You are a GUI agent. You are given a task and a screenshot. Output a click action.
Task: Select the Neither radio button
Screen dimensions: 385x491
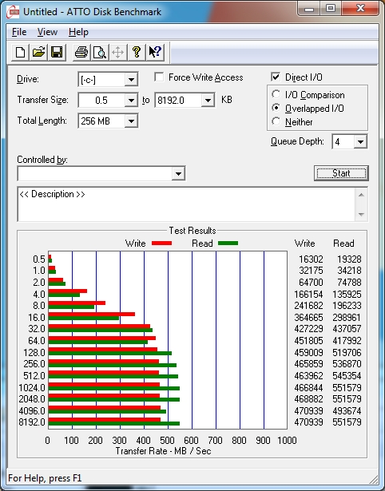(x=276, y=121)
